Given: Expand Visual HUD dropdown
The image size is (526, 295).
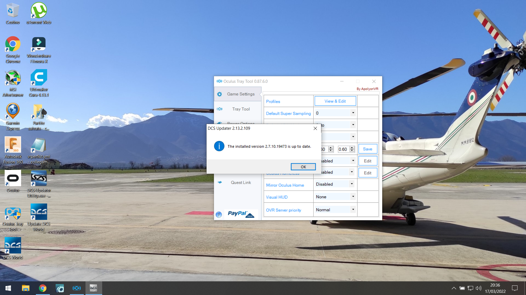Looking at the screenshot, I should 353,197.
